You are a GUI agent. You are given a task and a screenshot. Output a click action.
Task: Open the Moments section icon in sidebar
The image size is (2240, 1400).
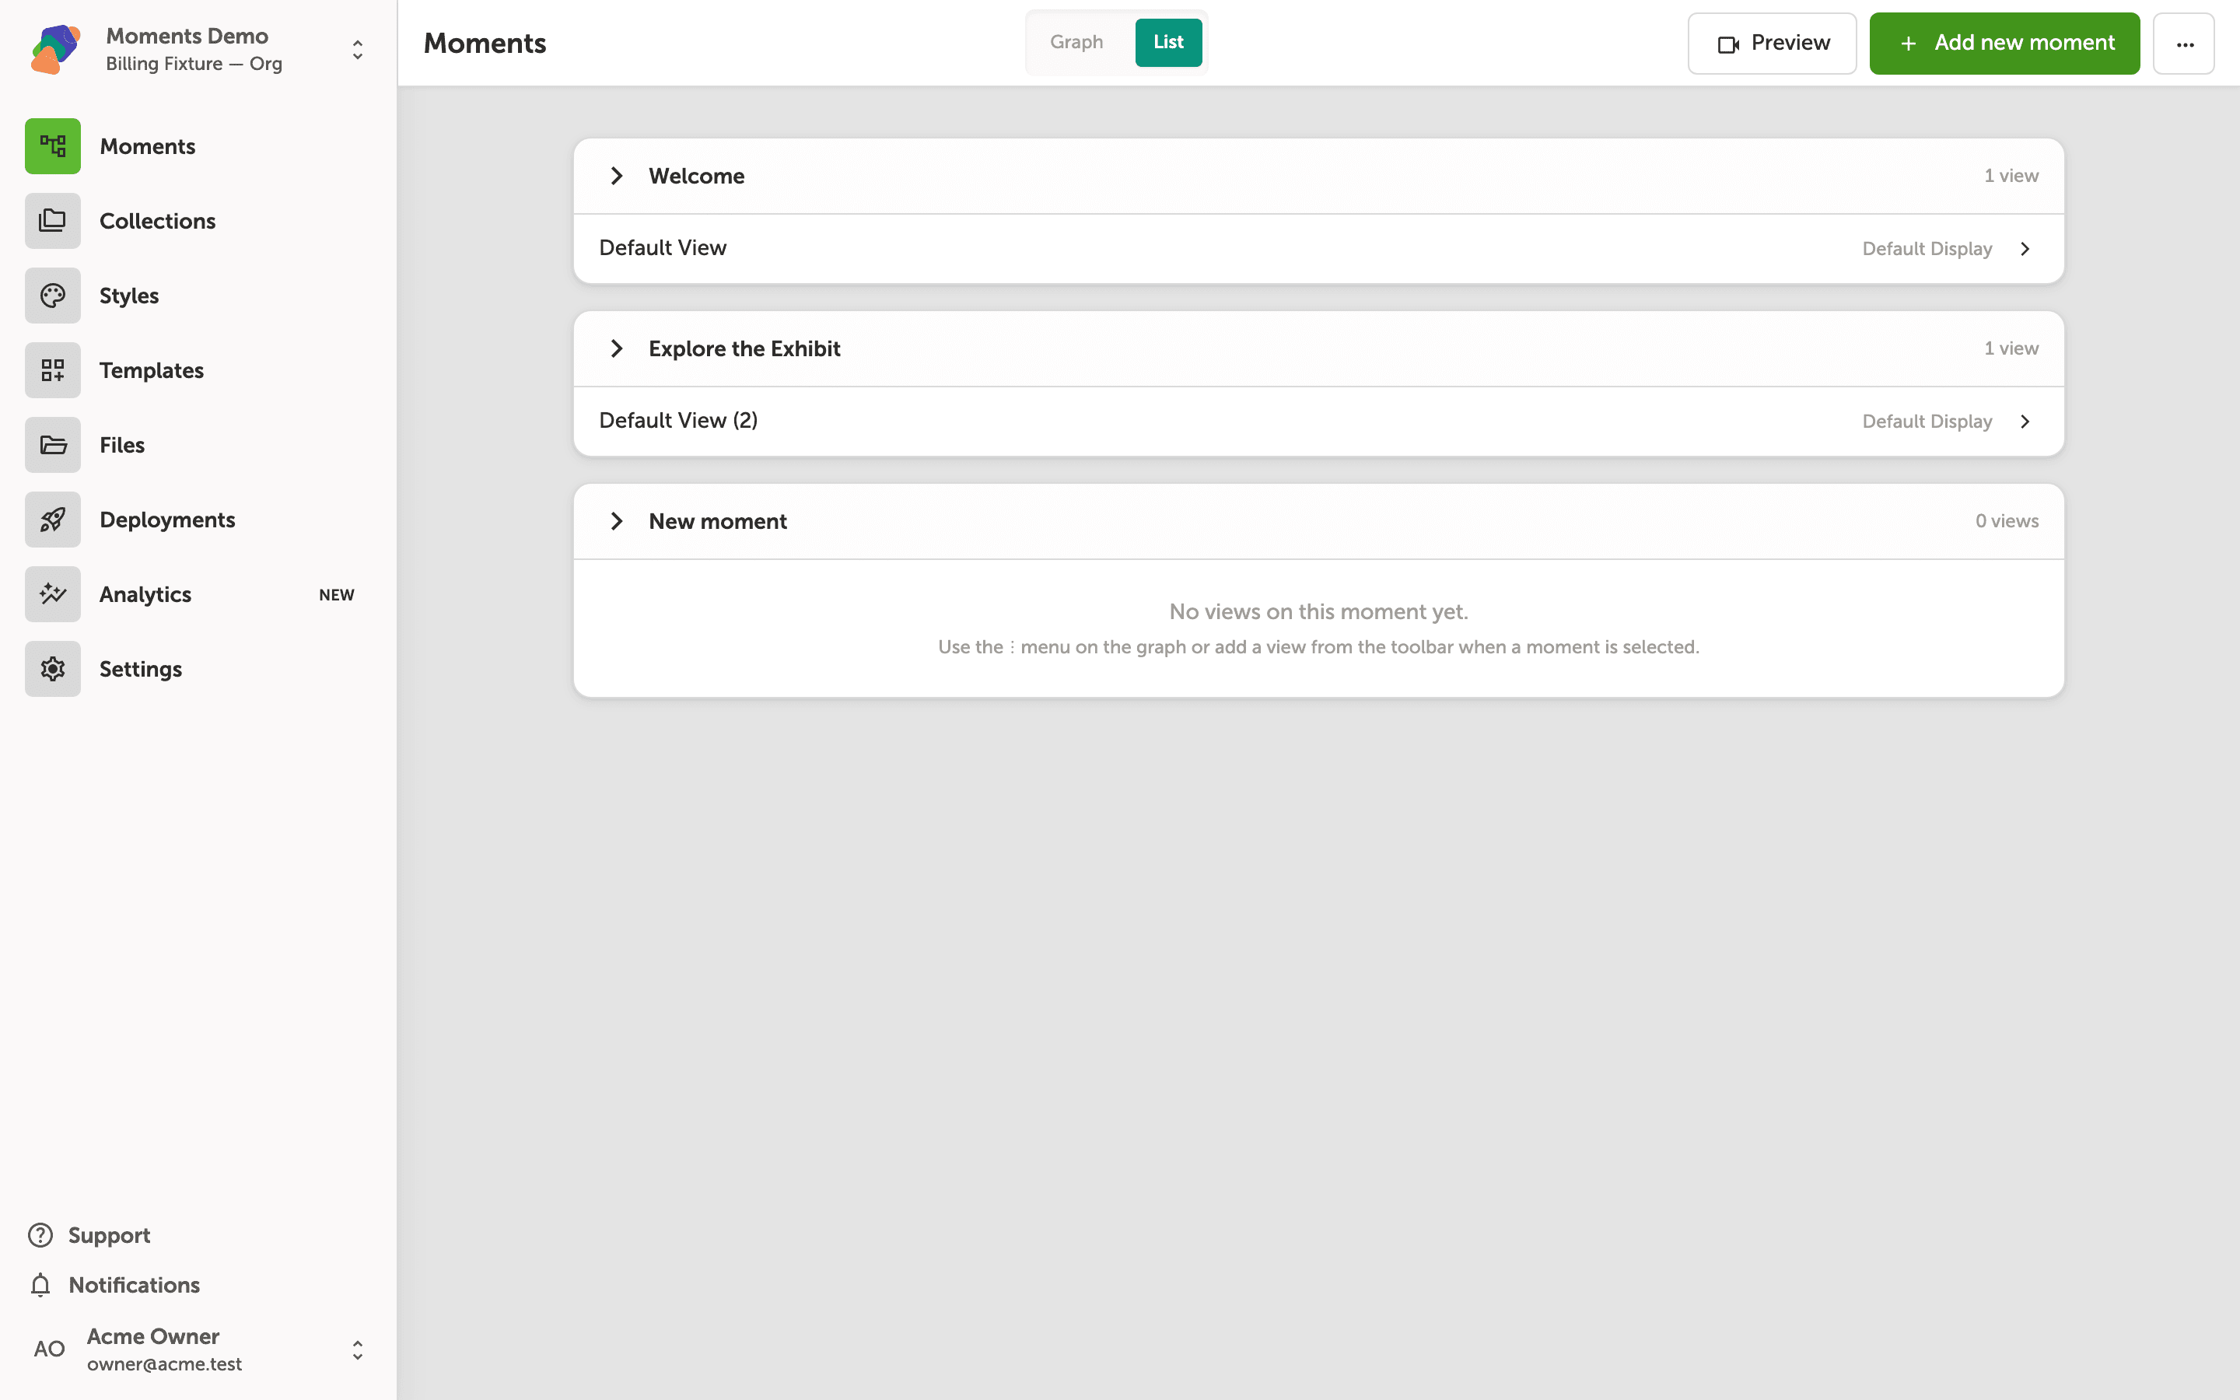(x=53, y=146)
